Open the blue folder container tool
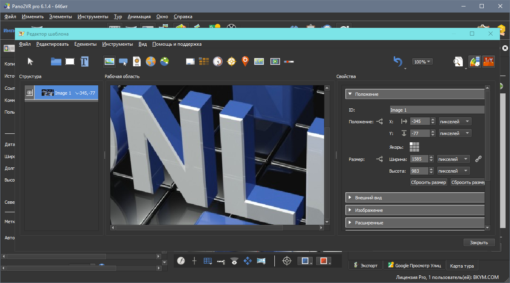 tap(56, 61)
